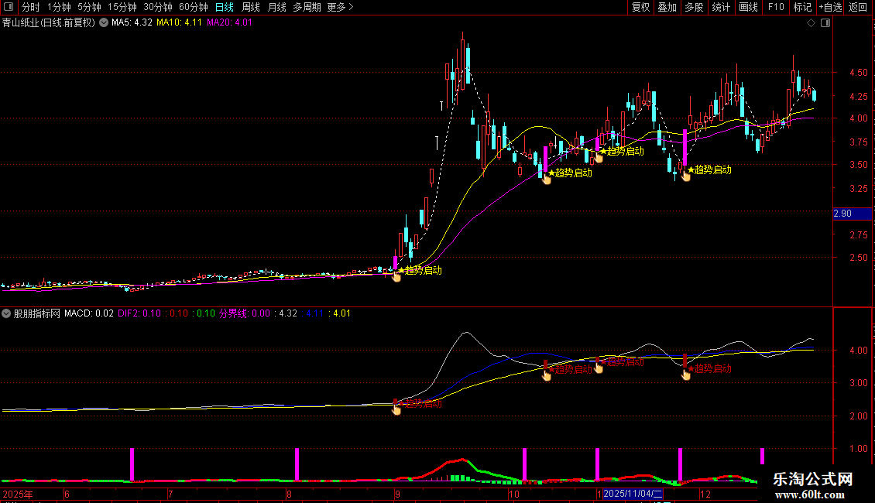
Task: Add stock with +自选 button
Action: (x=830, y=7)
